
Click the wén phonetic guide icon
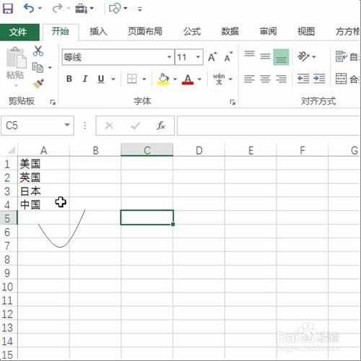tap(219, 79)
